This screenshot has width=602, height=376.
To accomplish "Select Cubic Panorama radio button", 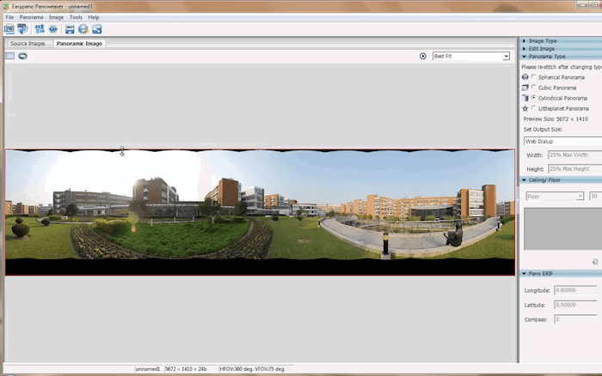I will click(533, 88).
